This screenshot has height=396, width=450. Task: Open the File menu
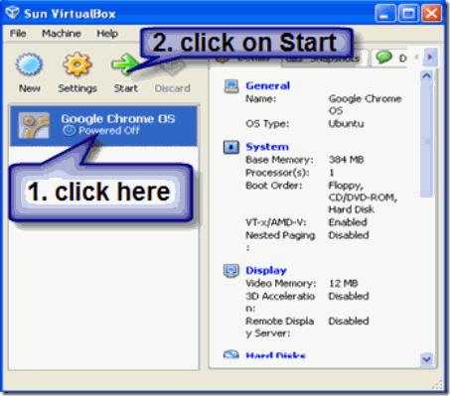pyautogui.click(x=18, y=34)
